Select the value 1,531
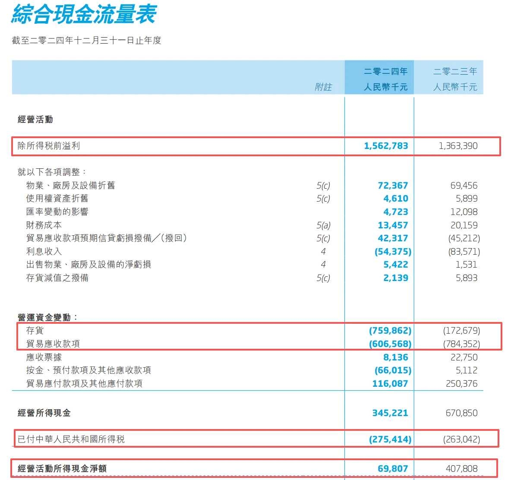Screen dimensions: 511x480 467,264
